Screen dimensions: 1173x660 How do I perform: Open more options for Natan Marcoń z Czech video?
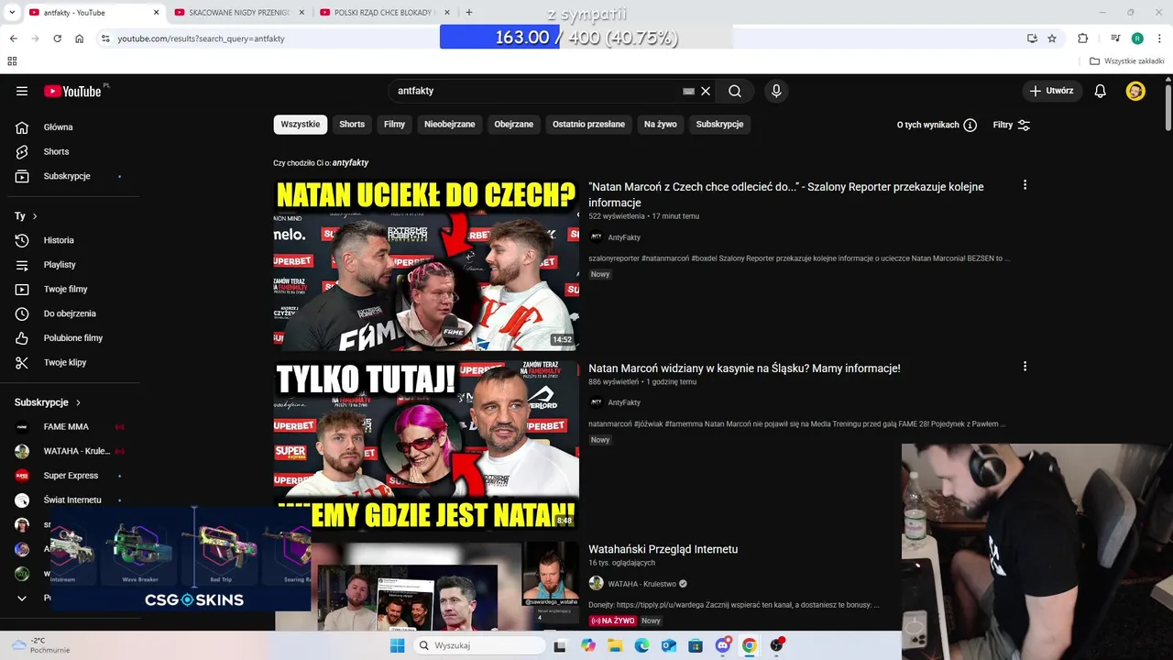coord(1025,185)
